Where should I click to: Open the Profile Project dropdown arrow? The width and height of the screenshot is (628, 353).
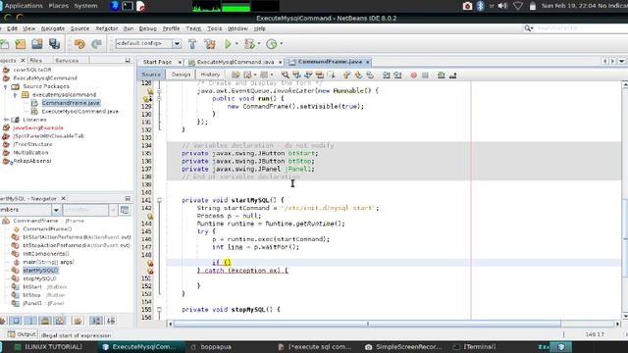281,43
